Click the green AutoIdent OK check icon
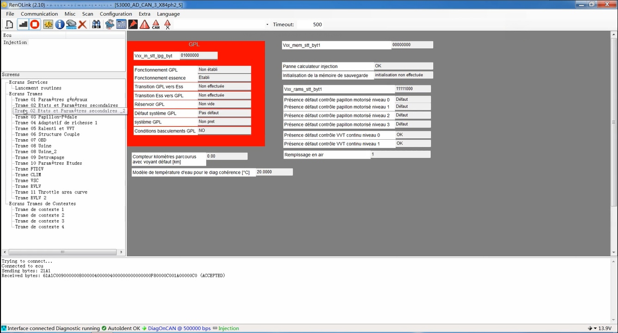The width and height of the screenshot is (618, 333). [104, 328]
